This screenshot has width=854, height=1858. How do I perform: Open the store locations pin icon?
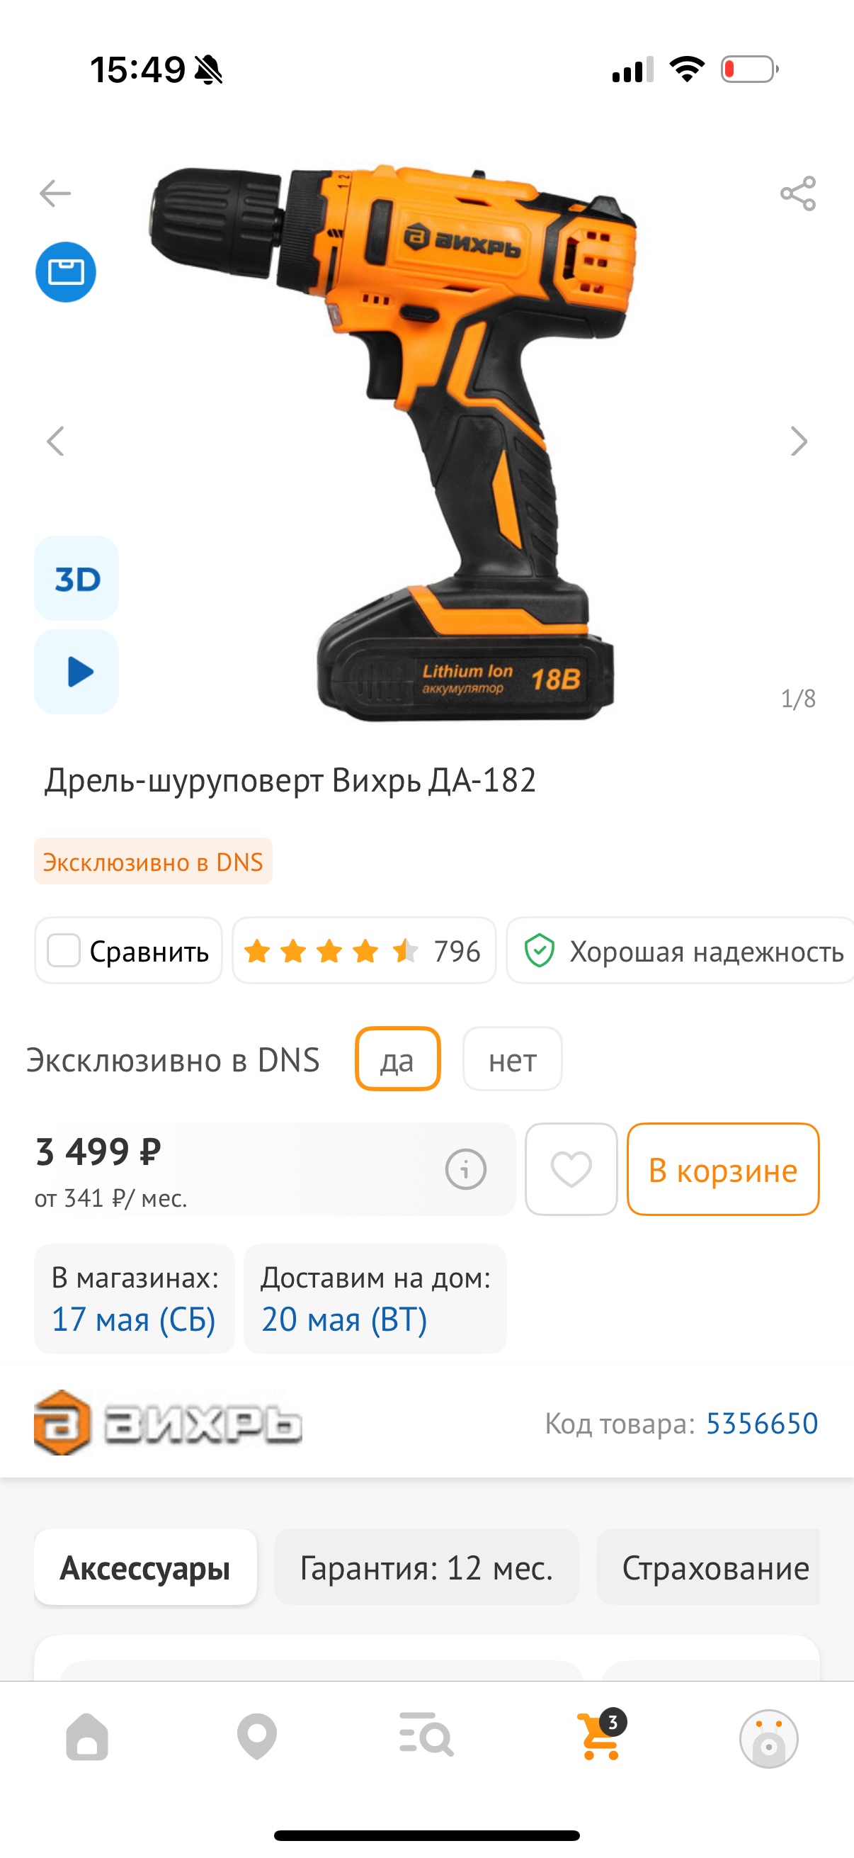pos(257,1737)
